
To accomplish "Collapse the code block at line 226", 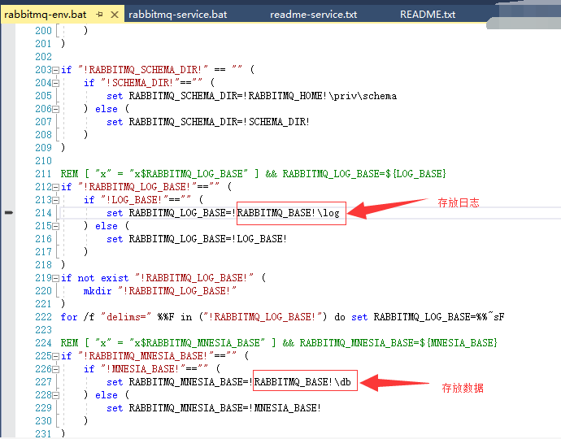I will pos(55,369).
